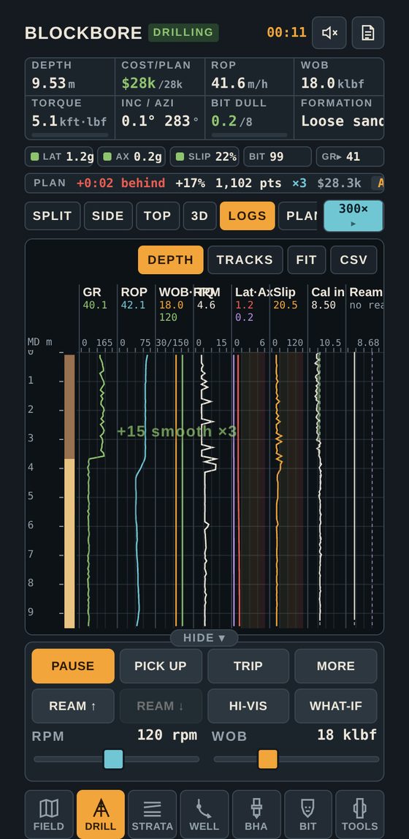The width and height of the screenshot is (409, 839).
Task: Click the TORQUE 5.1 kft·lbf readout
Action: 70,118
